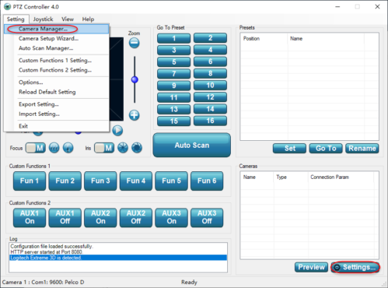Go to preset 1
This screenshot has height=288, width=388.
tap(174, 38)
